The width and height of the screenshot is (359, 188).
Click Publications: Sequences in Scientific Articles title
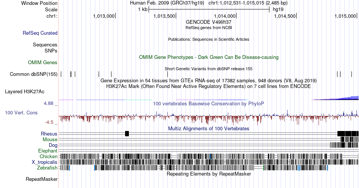click(209, 39)
